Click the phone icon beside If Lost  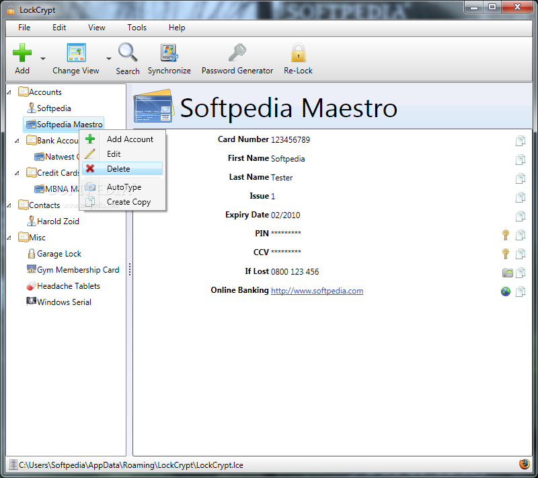(507, 273)
